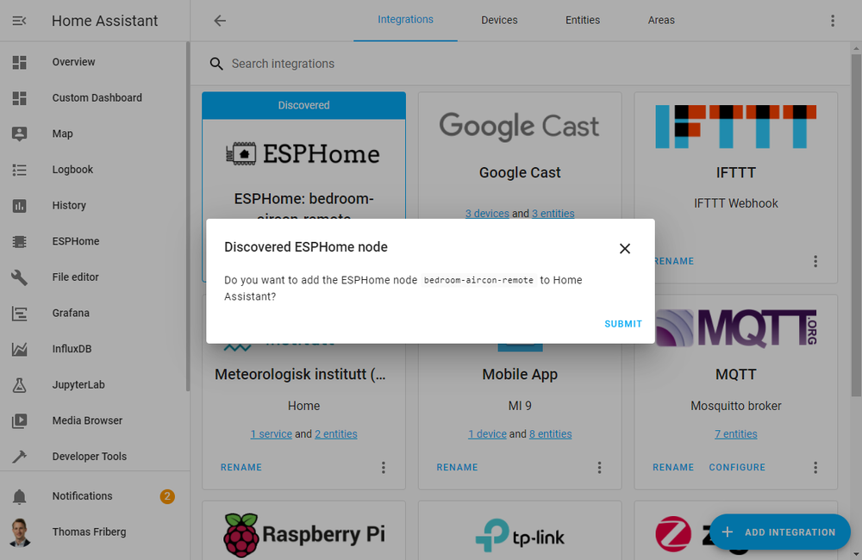Open the Notifications bell icon
The image size is (862, 560).
tap(19, 496)
